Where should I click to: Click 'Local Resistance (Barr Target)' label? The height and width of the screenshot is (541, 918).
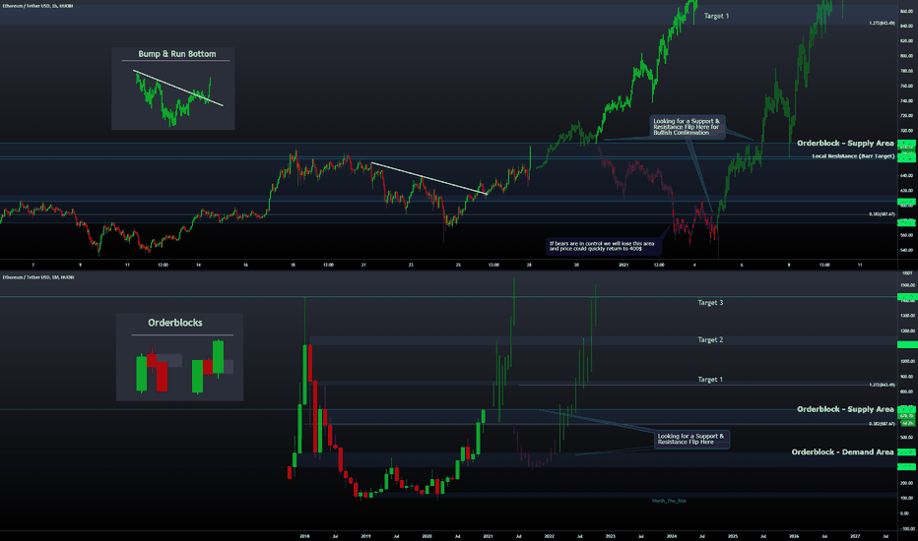point(852,156)
